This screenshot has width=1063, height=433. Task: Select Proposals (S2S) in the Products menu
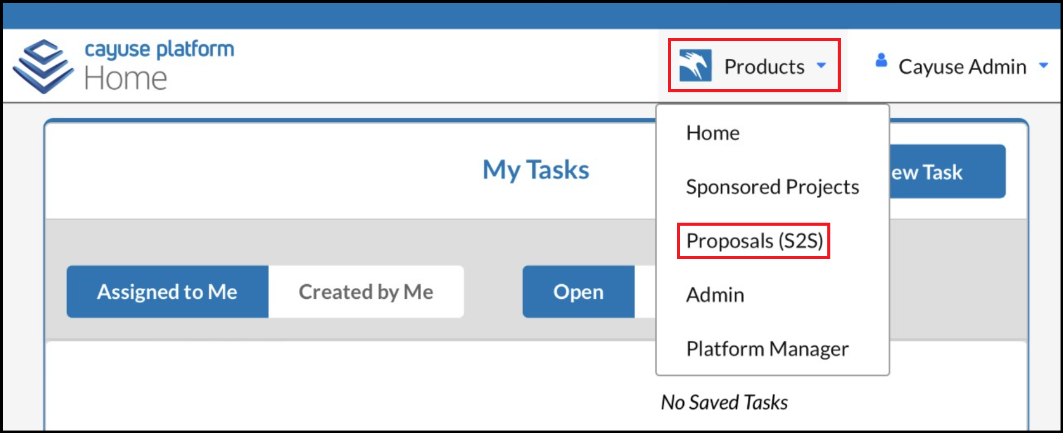tap(754, 241)
